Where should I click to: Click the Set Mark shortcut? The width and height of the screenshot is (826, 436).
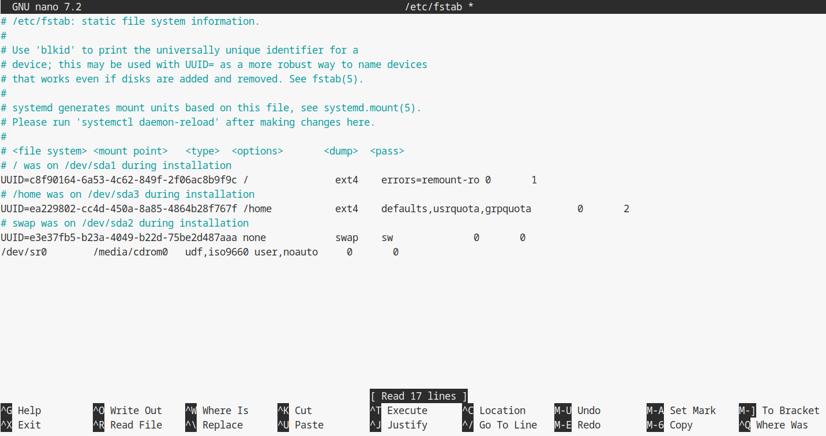[x=692, y=411]
